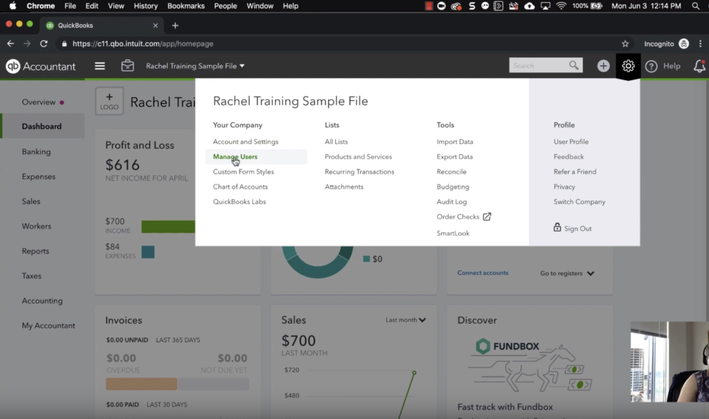Open the Sales period Last month dropdown
Image resolution: width=709 pixels, height=419 pixels.
(406, 319)
